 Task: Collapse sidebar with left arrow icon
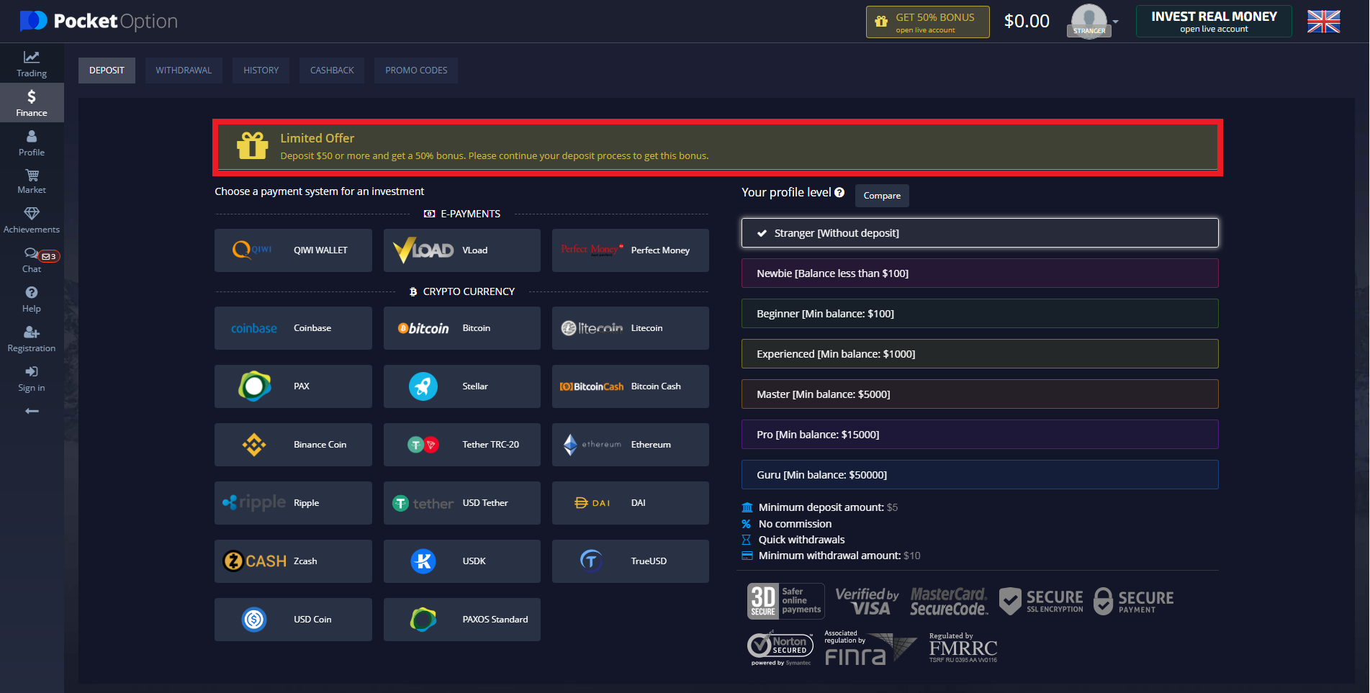pyautogui.click(x=32, y=411)
